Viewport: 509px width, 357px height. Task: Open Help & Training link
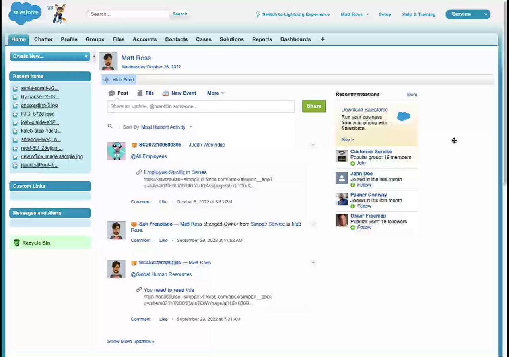coord(419,14)
